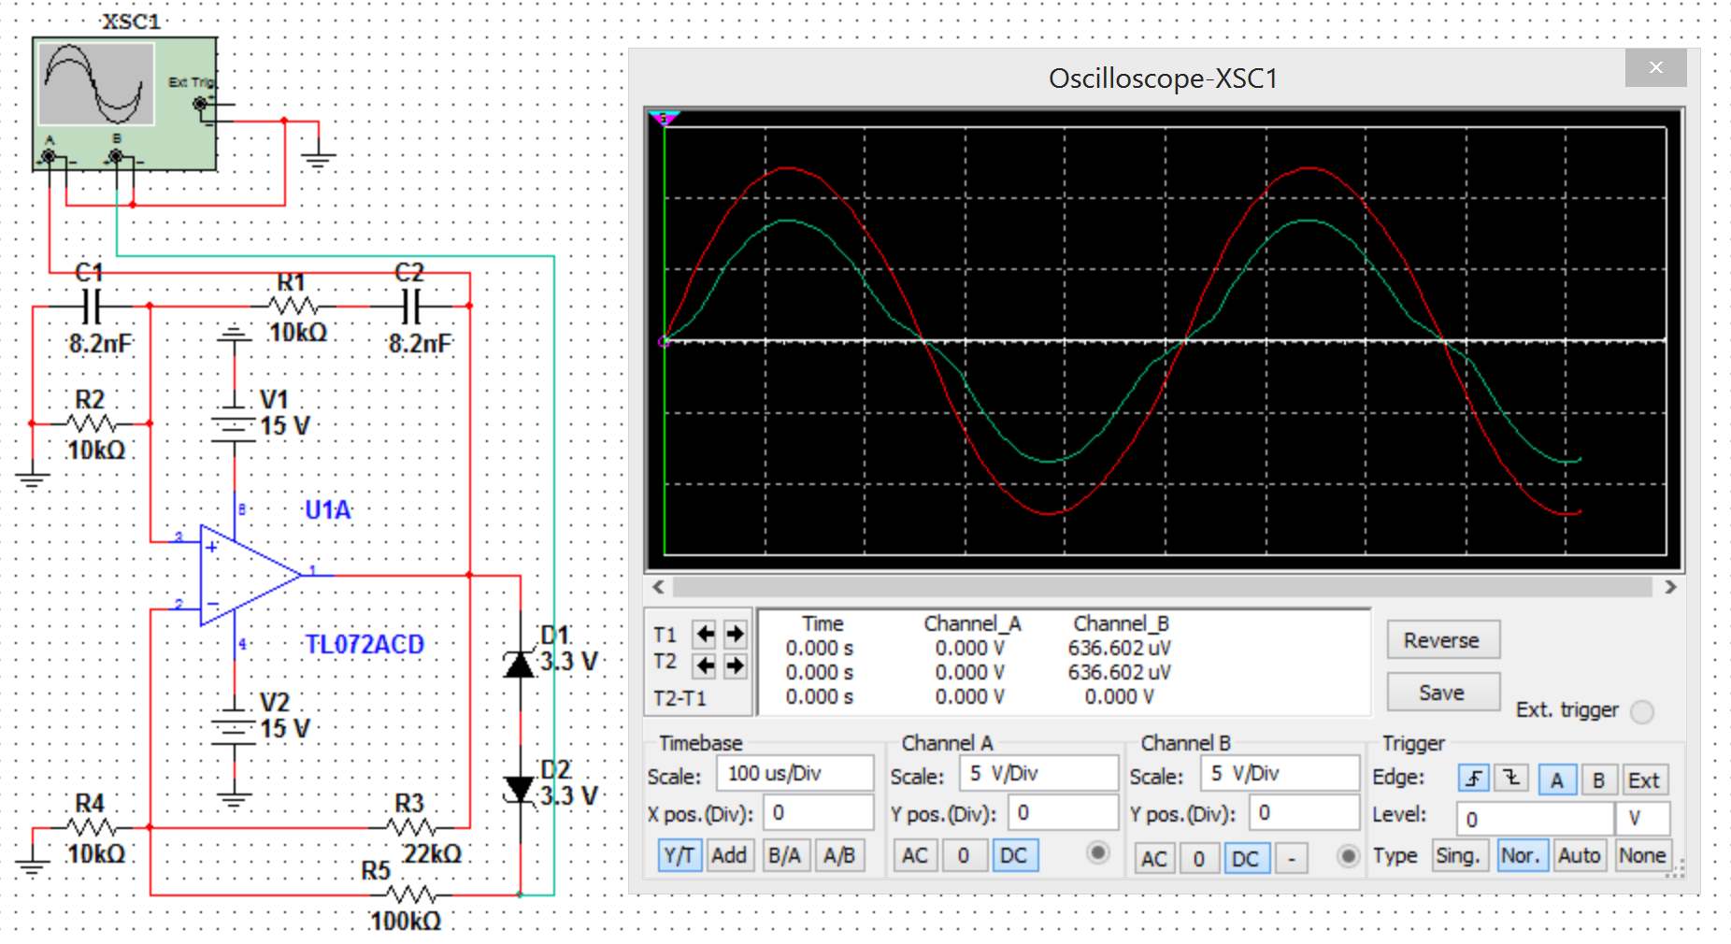The height and width of the screenshot is (944, 1731).
Task: Select rising edge trigger icon
Action: 1474,779
